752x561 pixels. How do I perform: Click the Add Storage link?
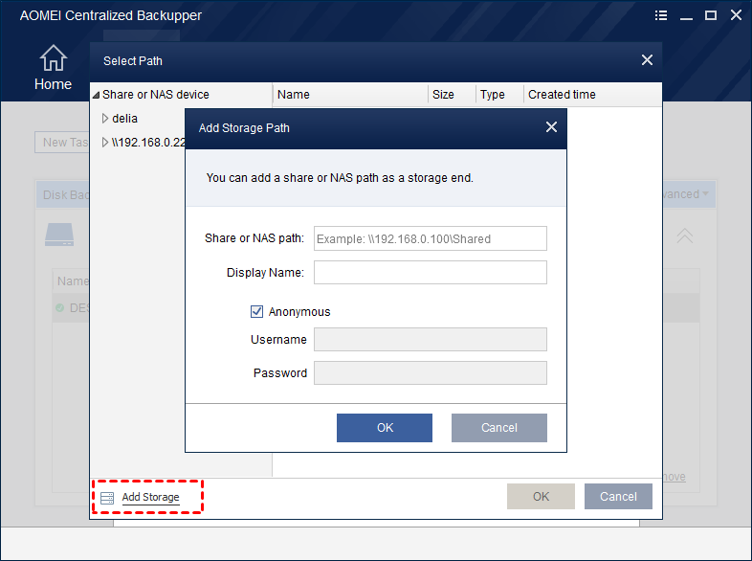150,497
